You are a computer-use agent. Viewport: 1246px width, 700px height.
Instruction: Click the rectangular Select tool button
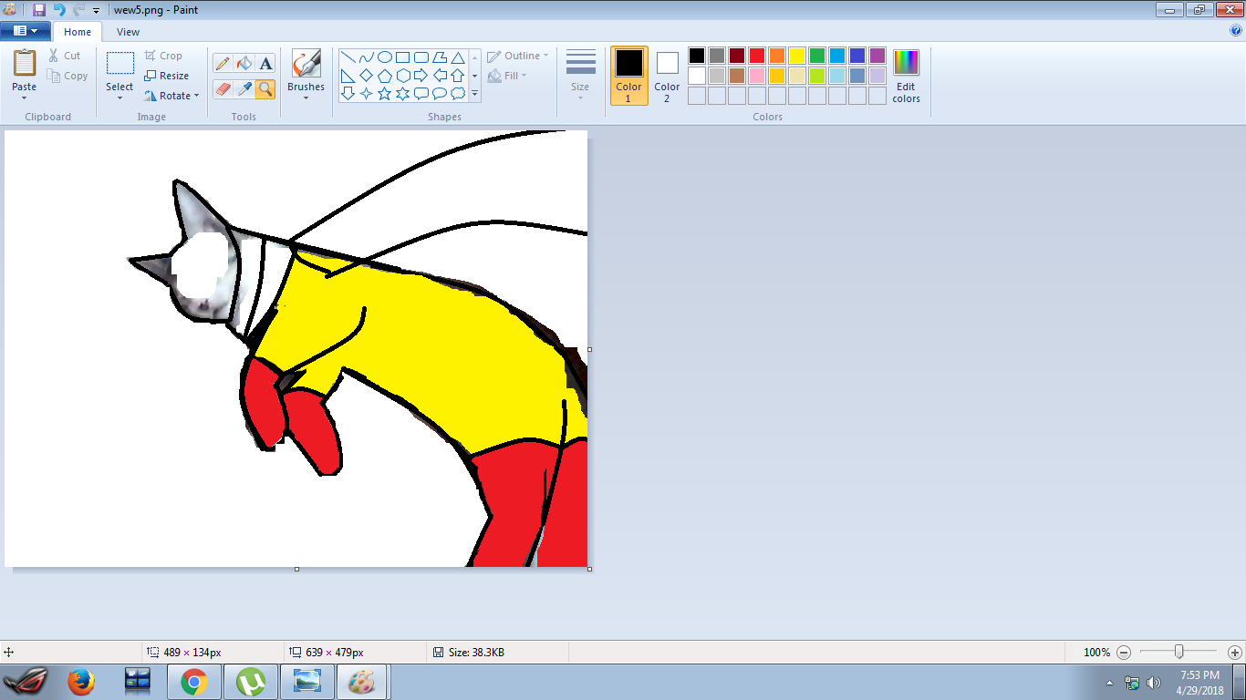[x=119, y=64]
